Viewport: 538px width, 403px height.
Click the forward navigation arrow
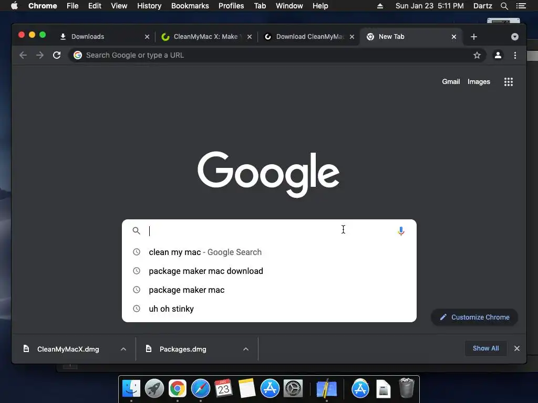40,55
